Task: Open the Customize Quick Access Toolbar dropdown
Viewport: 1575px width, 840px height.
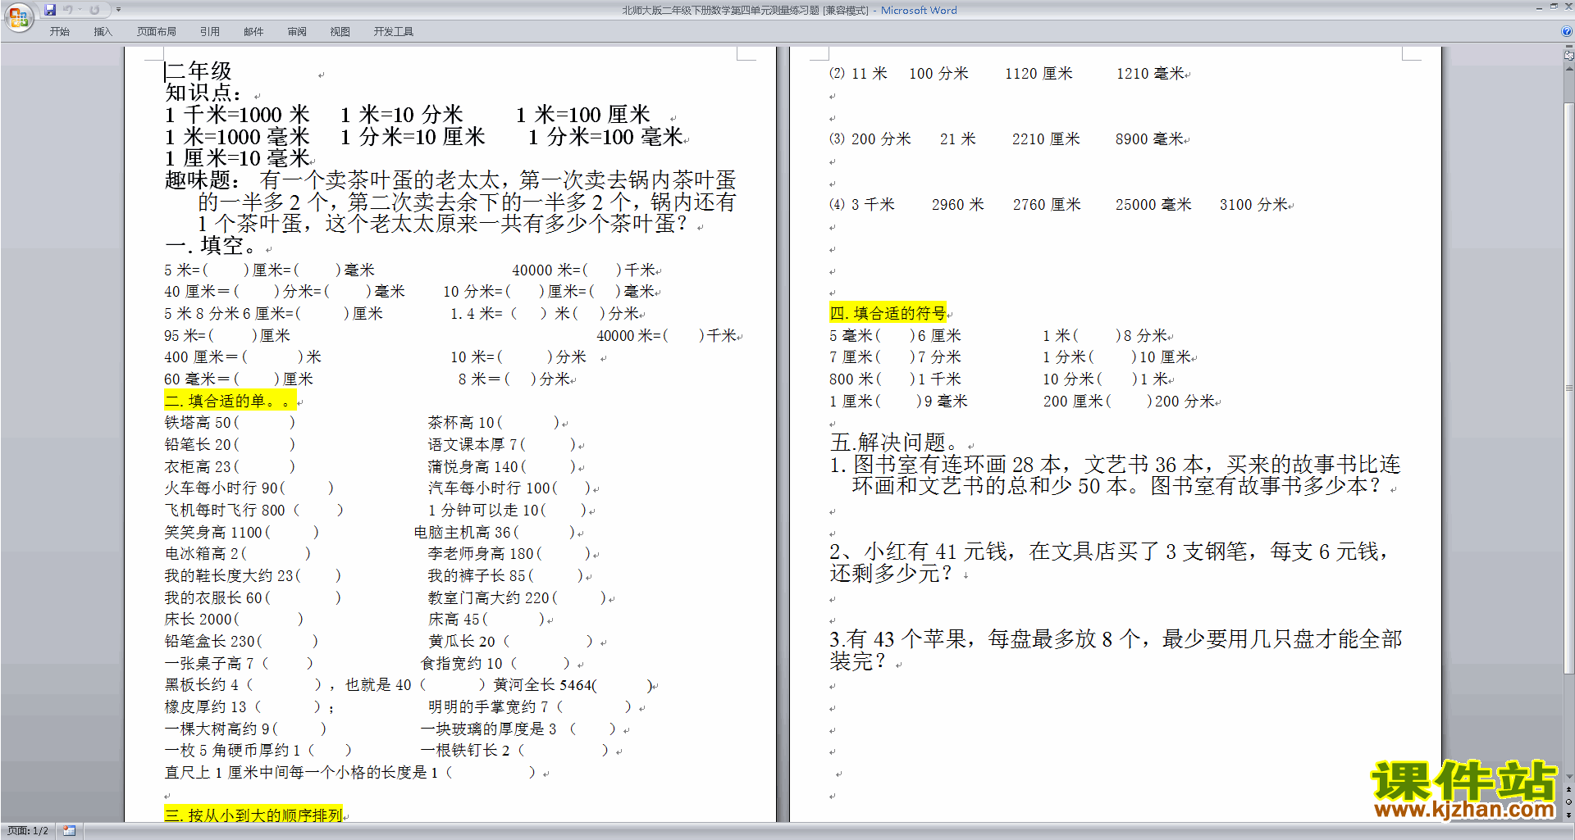Action: click(118, 10)
